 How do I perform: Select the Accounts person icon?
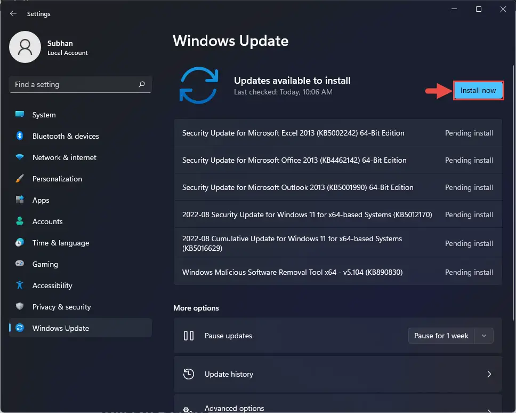20,221
